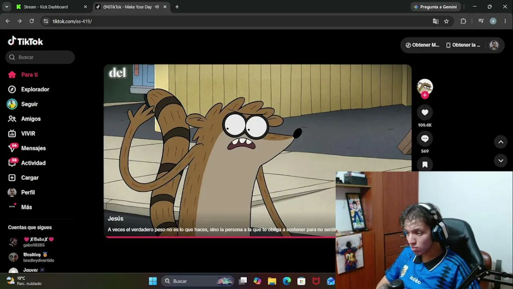The width and height of the screenshot is (513, 289).
Task: Open a new browser tab
Action: 177,7
